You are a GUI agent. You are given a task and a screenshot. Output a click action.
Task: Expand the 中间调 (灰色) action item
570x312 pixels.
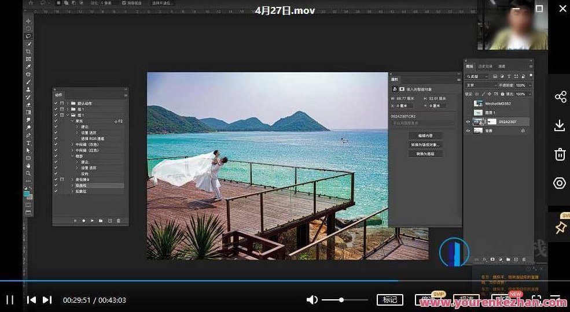point(72,144)
